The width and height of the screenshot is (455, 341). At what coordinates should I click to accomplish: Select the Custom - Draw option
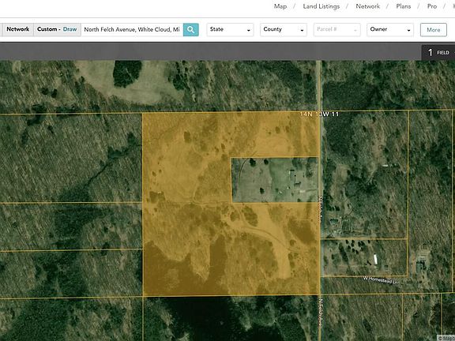[57, 29]
